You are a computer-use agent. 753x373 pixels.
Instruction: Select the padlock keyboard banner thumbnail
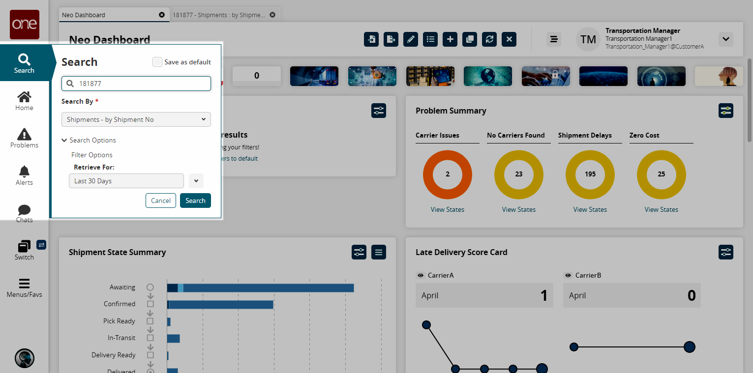click(x=546, y=76)
